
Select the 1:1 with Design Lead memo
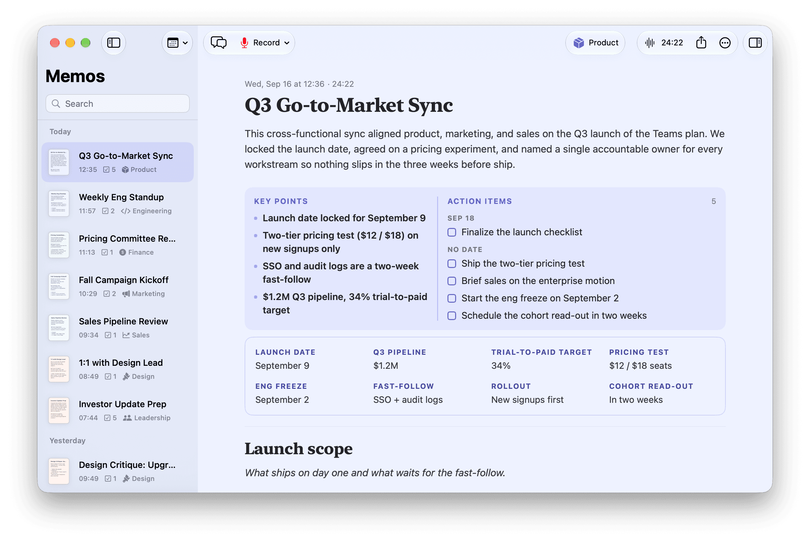118,369
